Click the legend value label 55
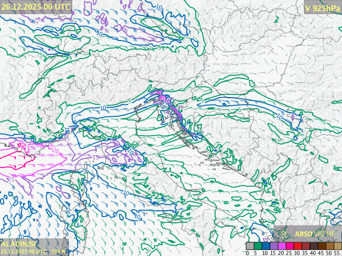 [x=337, y=253]
